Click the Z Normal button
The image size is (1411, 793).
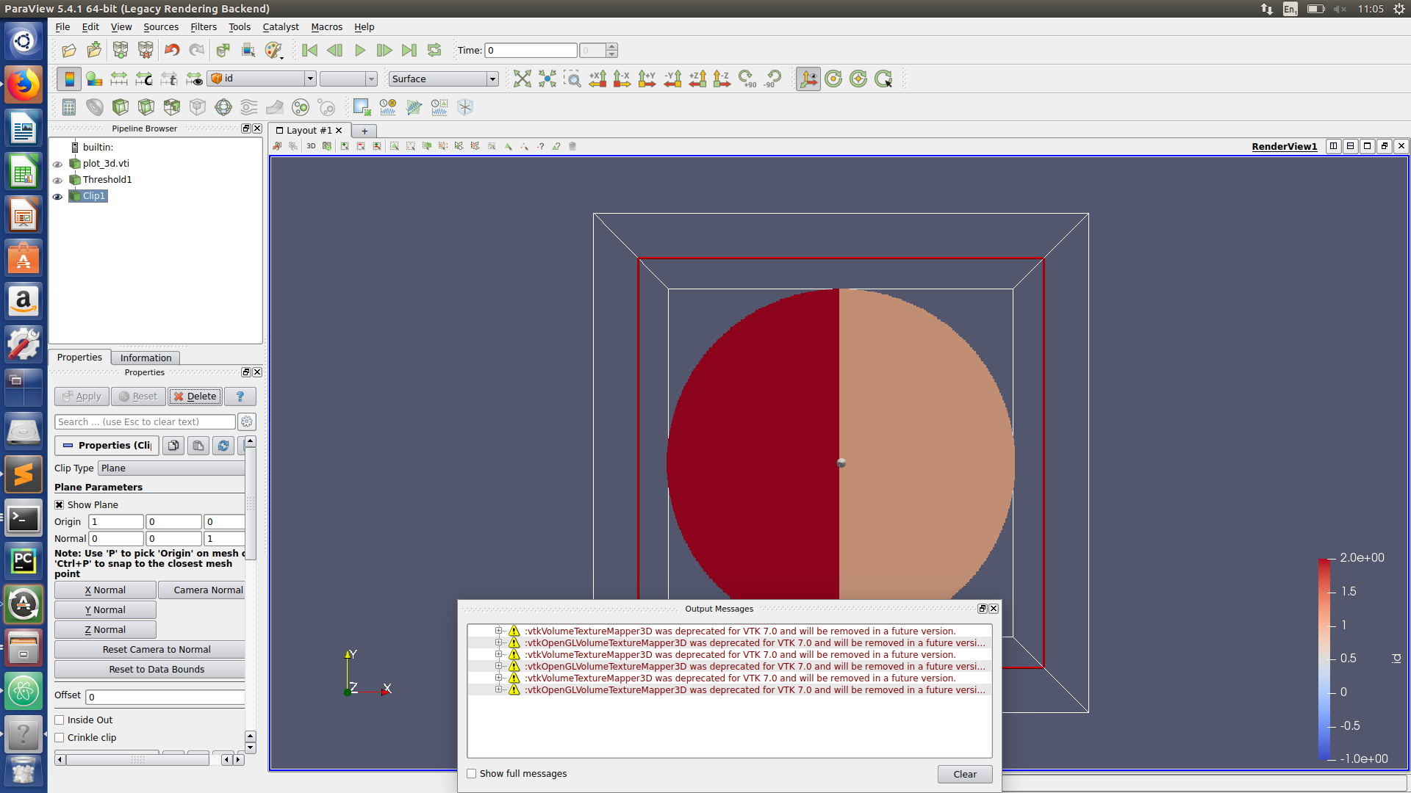105,630
